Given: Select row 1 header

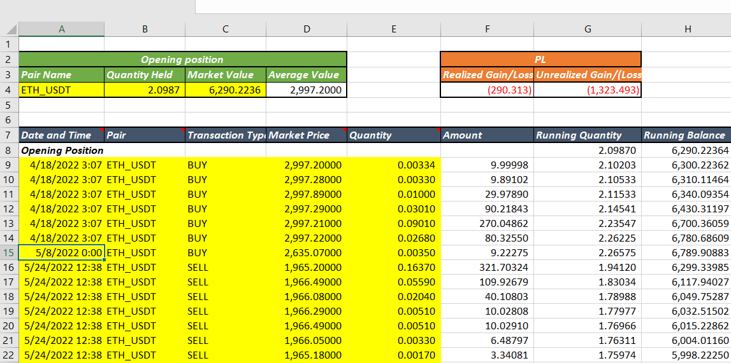Looking at the screenshot, I should coord(10,44).
